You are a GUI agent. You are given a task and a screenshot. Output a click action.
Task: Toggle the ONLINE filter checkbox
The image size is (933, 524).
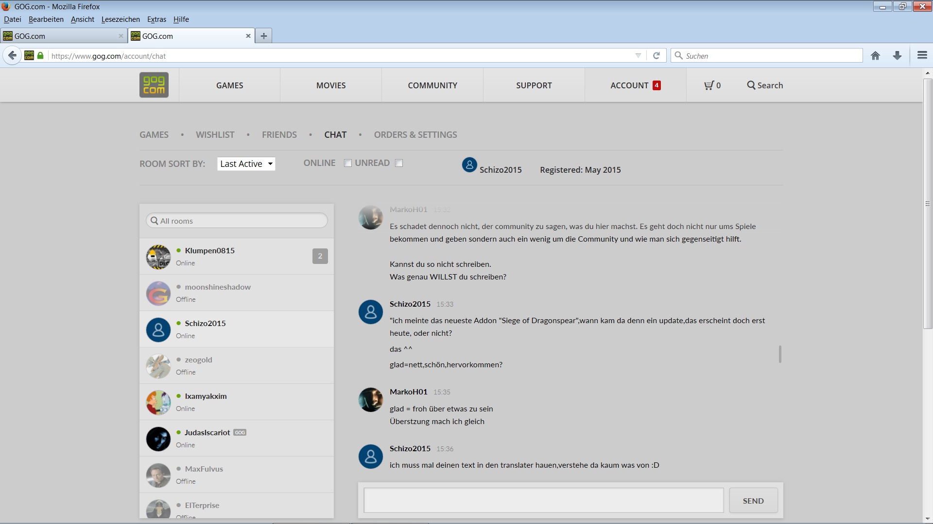(x=348, y=164)
